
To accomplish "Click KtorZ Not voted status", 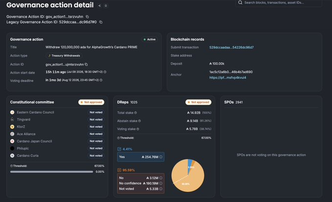I will (x=96, y=127).
